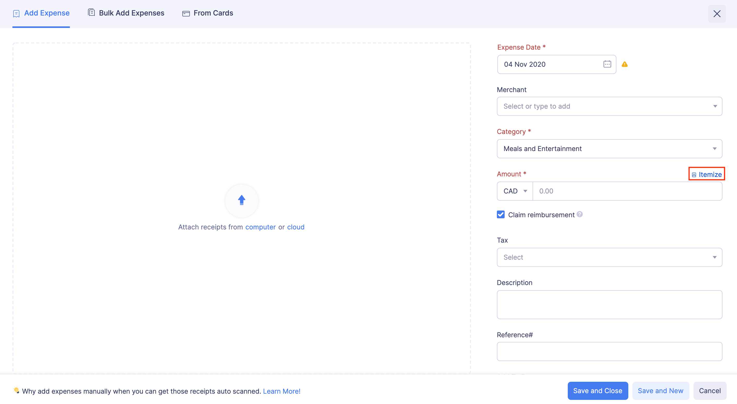737x404 pixels.
Task: Open the calendar icon for Expense Date
Action: [x=607, y=64]
